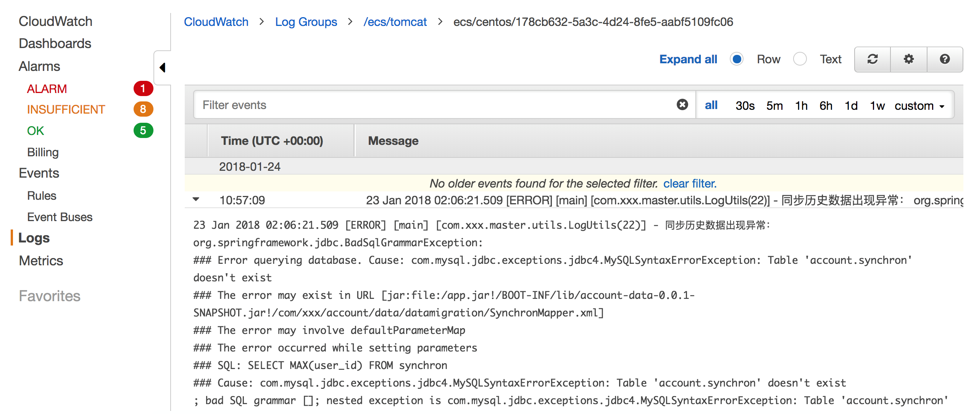Collapse the 10:57:09 log event row
Screen dimensions: 971x414
click(x=196, y=199)
